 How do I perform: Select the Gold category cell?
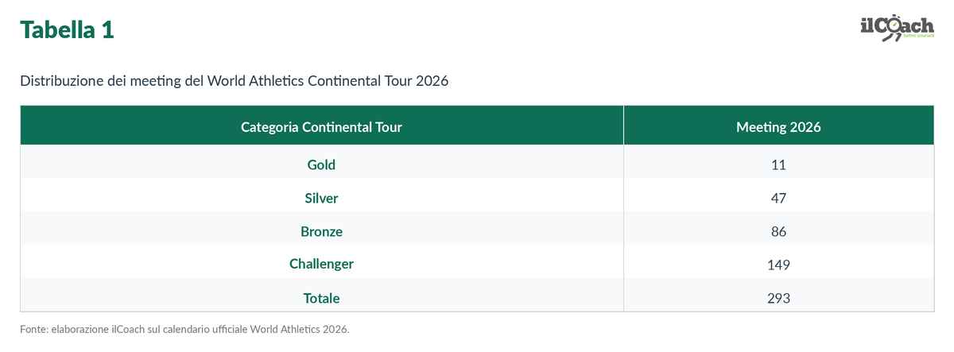click(322, 165)
